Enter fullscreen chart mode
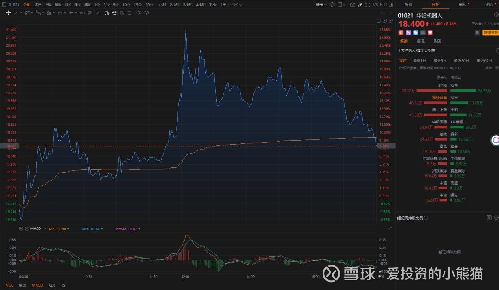499x290 pixels. [x=368, y=5]
